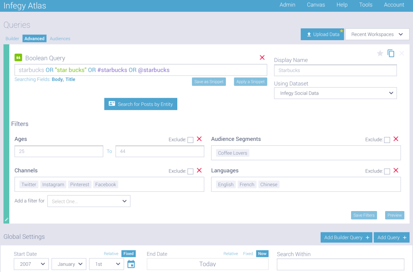
Task: Preview the query results
Action: pyautogui.click(x=394, y=215)
